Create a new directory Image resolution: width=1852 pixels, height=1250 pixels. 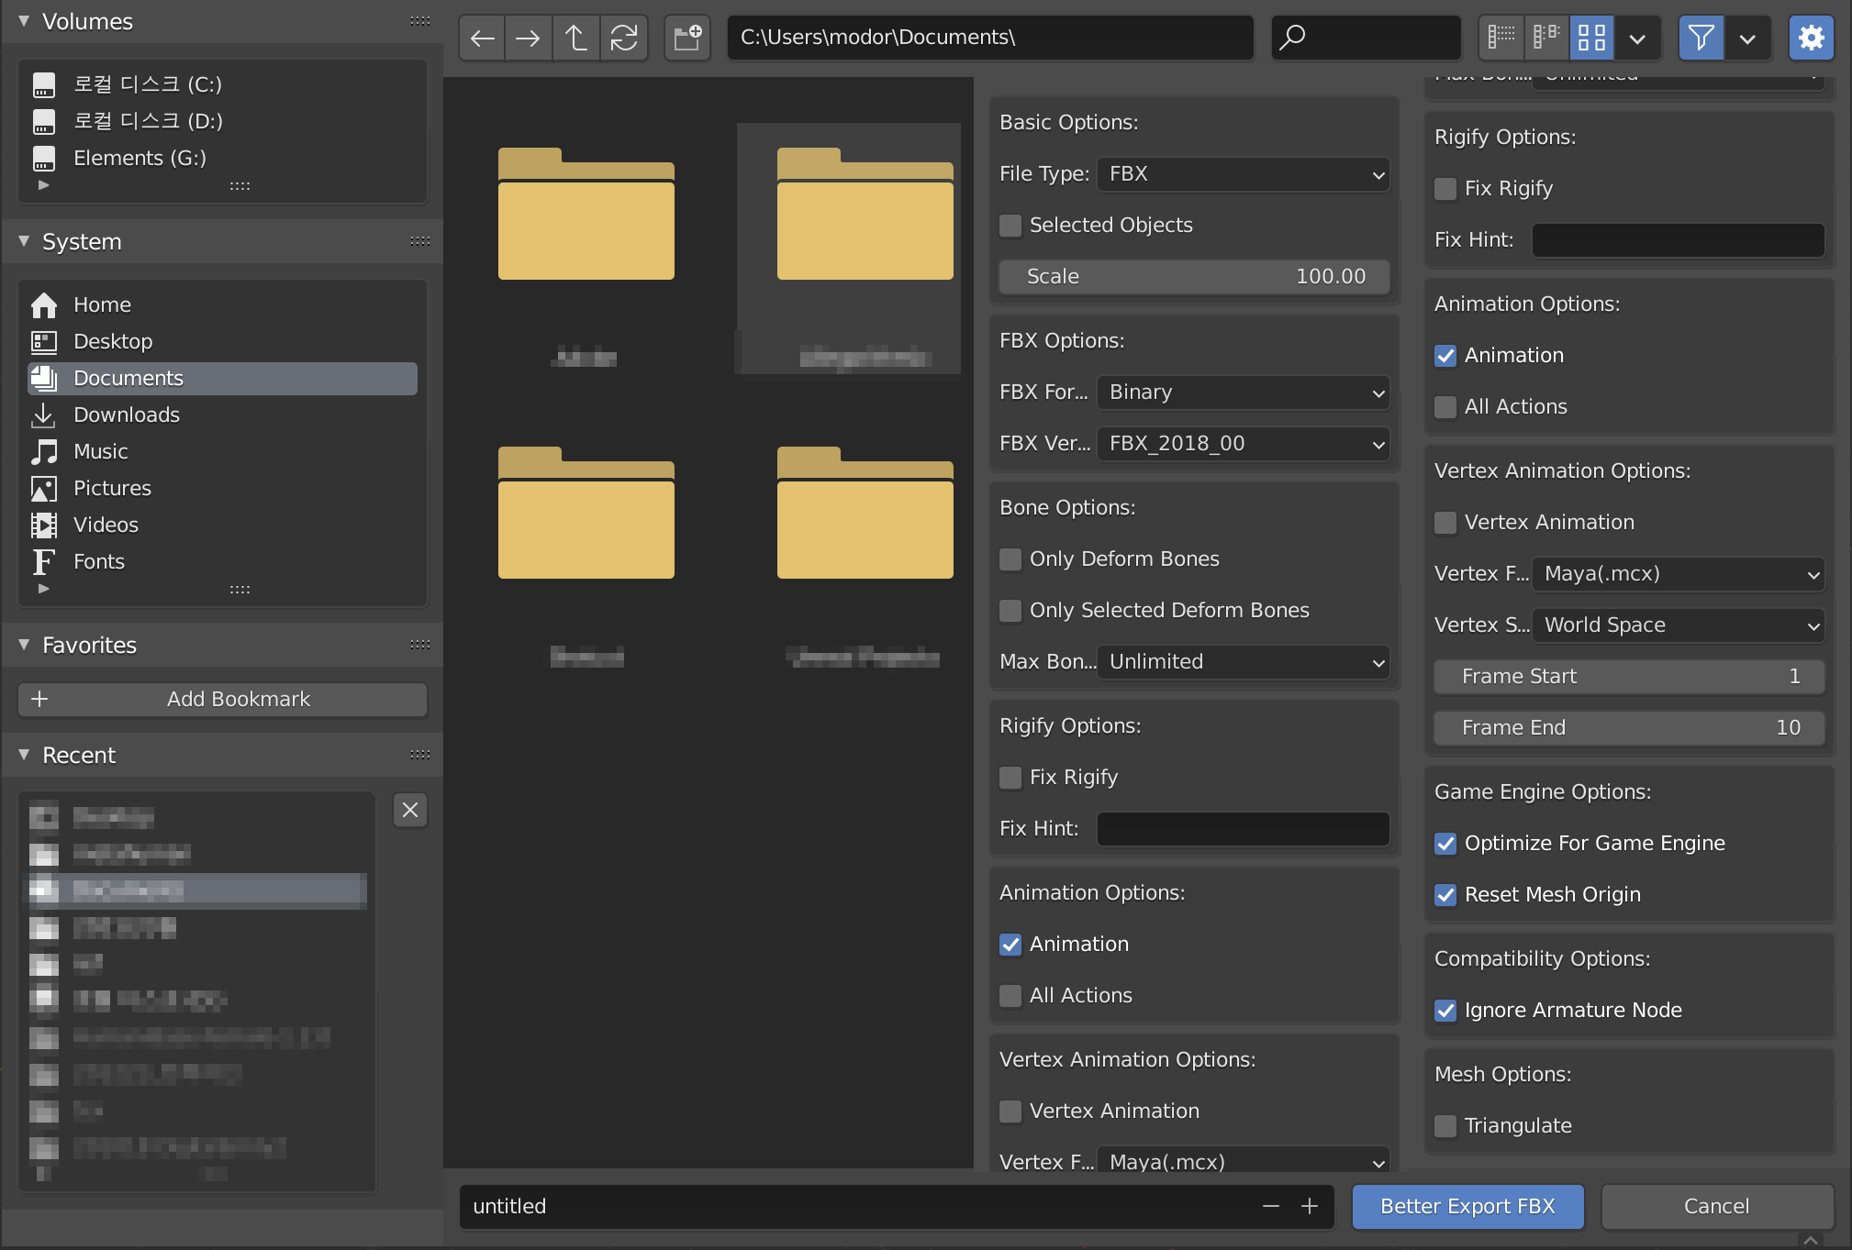687,38
